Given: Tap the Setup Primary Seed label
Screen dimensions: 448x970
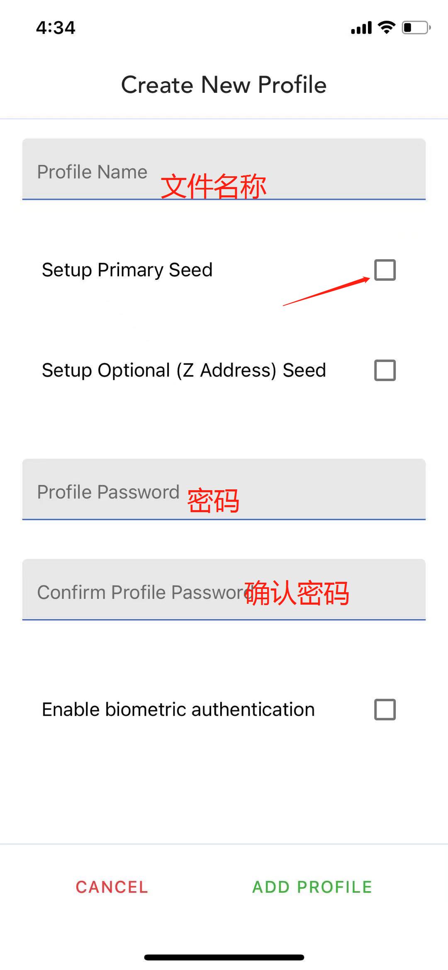Looking at the screenshot, I should (x=127, y=270).
